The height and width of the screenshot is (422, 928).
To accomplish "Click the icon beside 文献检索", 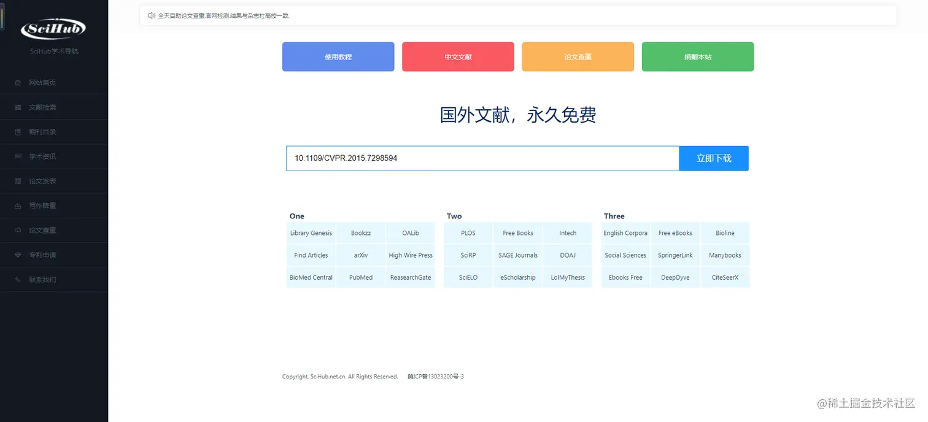I will 17,107.
